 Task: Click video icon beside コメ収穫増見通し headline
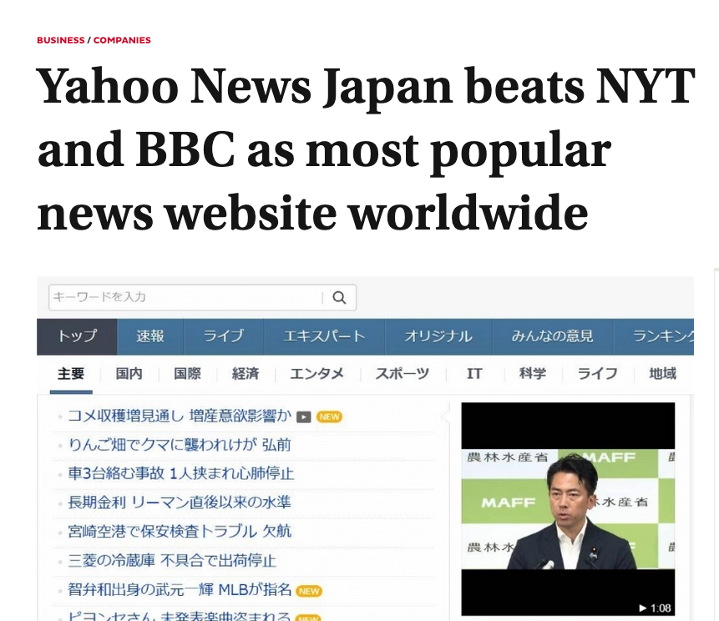[x=304, y=417]
